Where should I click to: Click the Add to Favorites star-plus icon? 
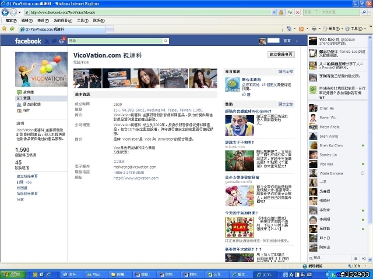12,28
